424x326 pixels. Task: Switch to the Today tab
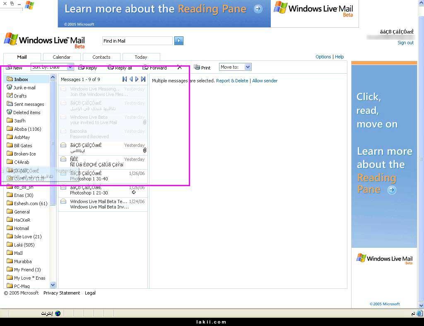click(141, 57)
